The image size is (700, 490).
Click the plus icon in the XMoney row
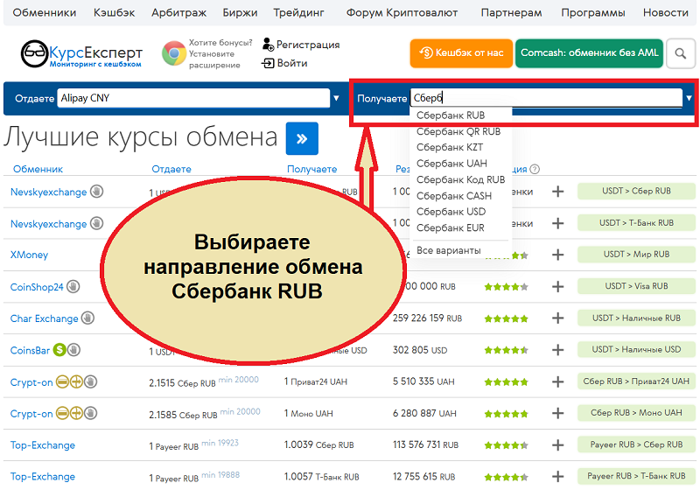tap(557, 255)
